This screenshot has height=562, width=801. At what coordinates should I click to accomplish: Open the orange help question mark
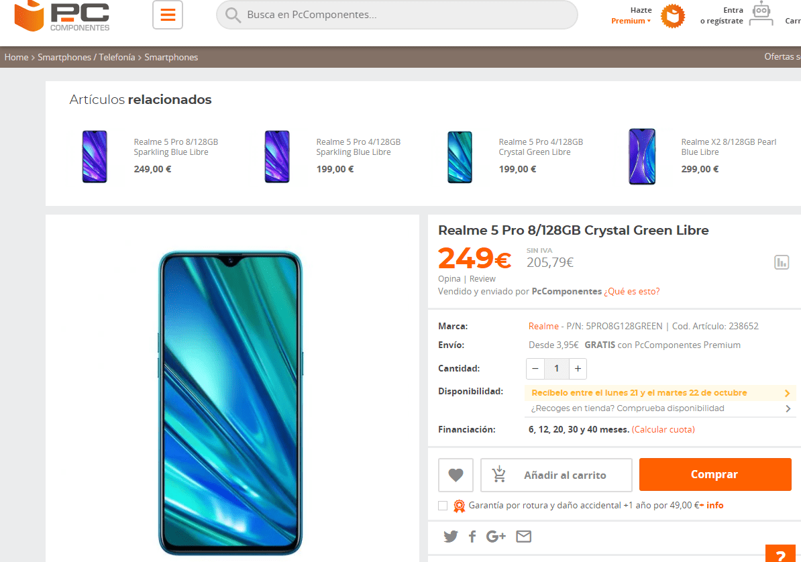pyautogui.click(x=781, y=555)
